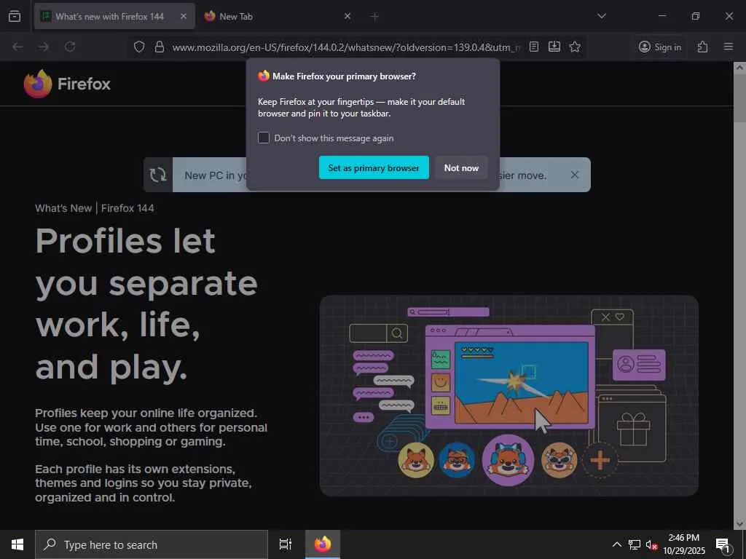
Task: Click the Firefox taskbar icon
Action: point(323,544)
